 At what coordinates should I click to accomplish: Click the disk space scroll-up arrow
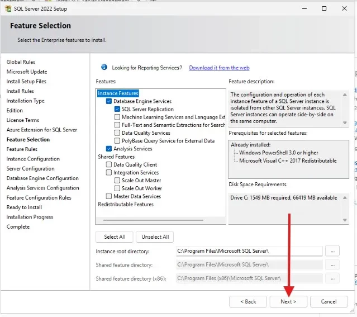[x=345, y=197]
